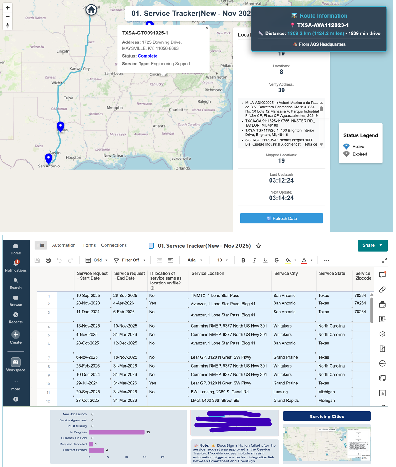396x467 pixels.
Task: Toggle Strikethrough formatting
Action: click(x=276, y=260)
